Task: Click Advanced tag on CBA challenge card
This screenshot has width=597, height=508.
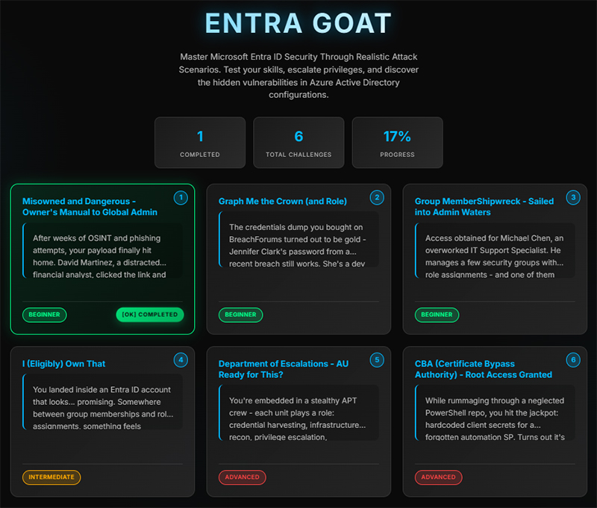Action: [438, 477]
